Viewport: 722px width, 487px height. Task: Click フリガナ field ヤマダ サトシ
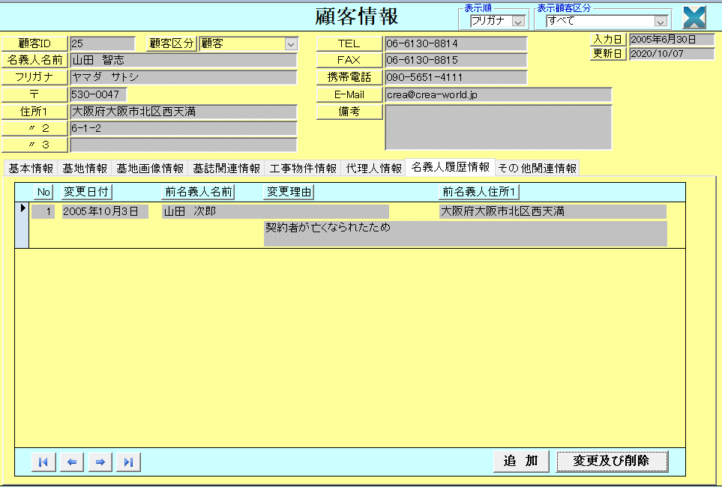183,77
